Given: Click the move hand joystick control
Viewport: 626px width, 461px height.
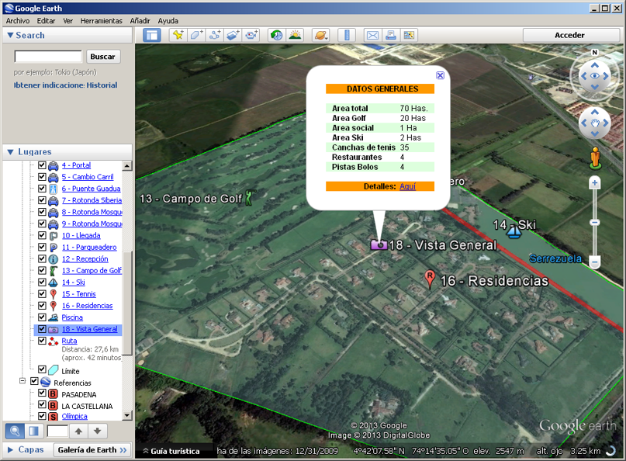Looking at the screenshot, I should coord(595,123).
